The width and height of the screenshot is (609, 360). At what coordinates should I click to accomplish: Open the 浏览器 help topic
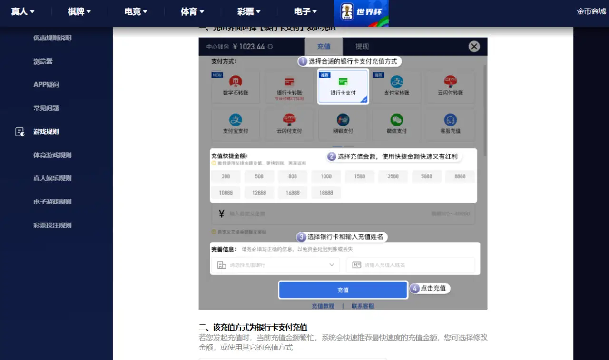tap(43, 61)
